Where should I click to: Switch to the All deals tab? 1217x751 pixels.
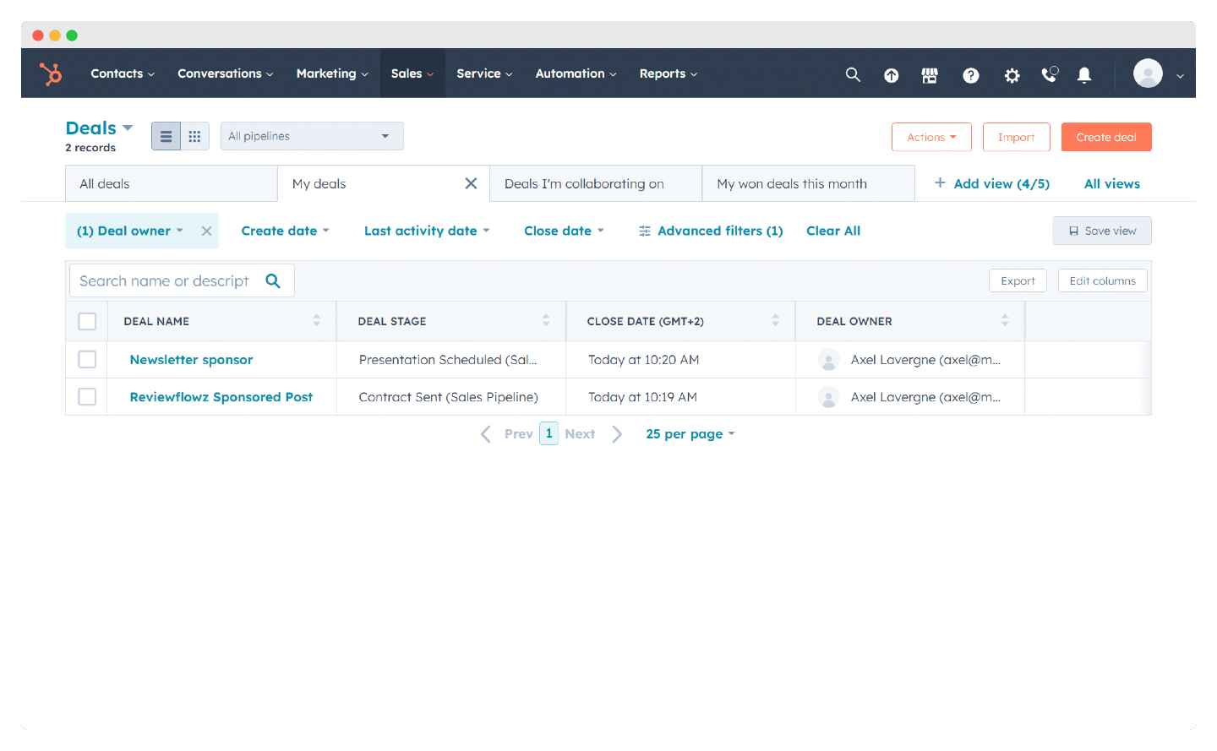tap(172, 184)
